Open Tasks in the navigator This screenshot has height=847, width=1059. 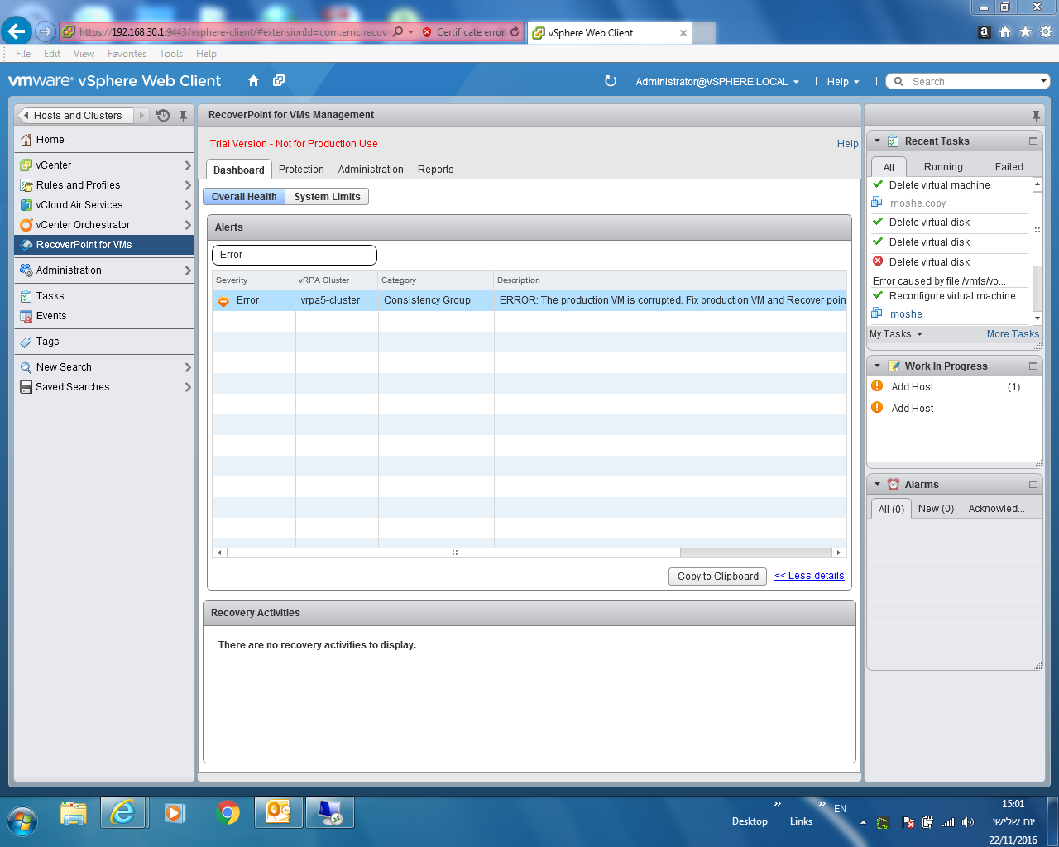(x=104, y=296)
